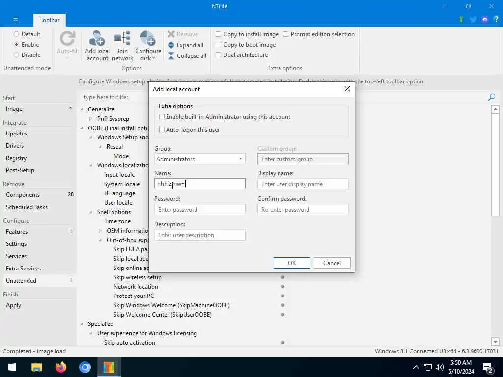Open File Explorer from taskbar
Screen dimensions: 503x377
[36, 367]
